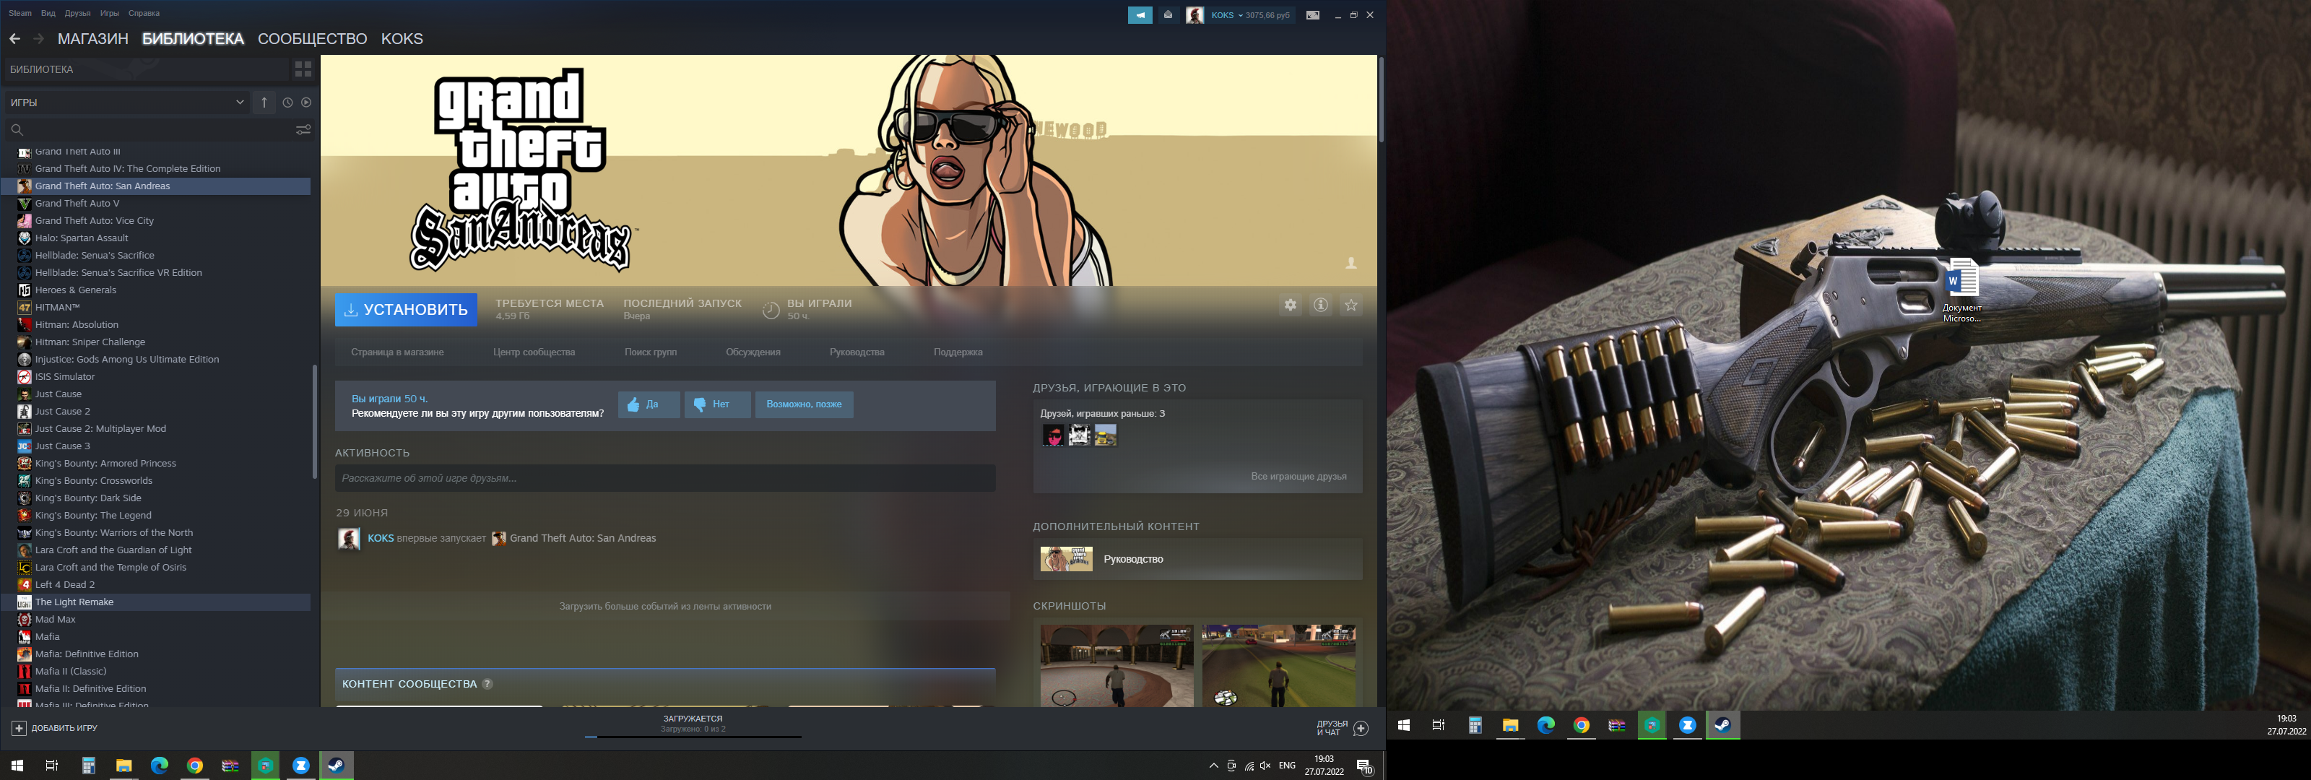Click the activity post text field

pos(664,478)
